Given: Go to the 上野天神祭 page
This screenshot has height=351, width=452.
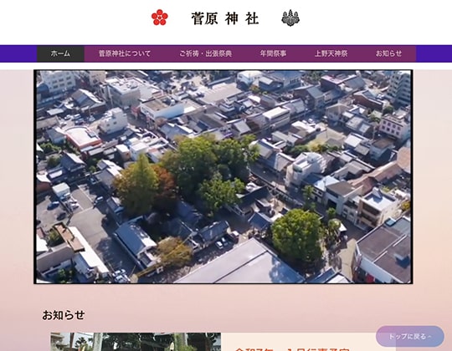Looking at the screenshot, I should [331, 53].
